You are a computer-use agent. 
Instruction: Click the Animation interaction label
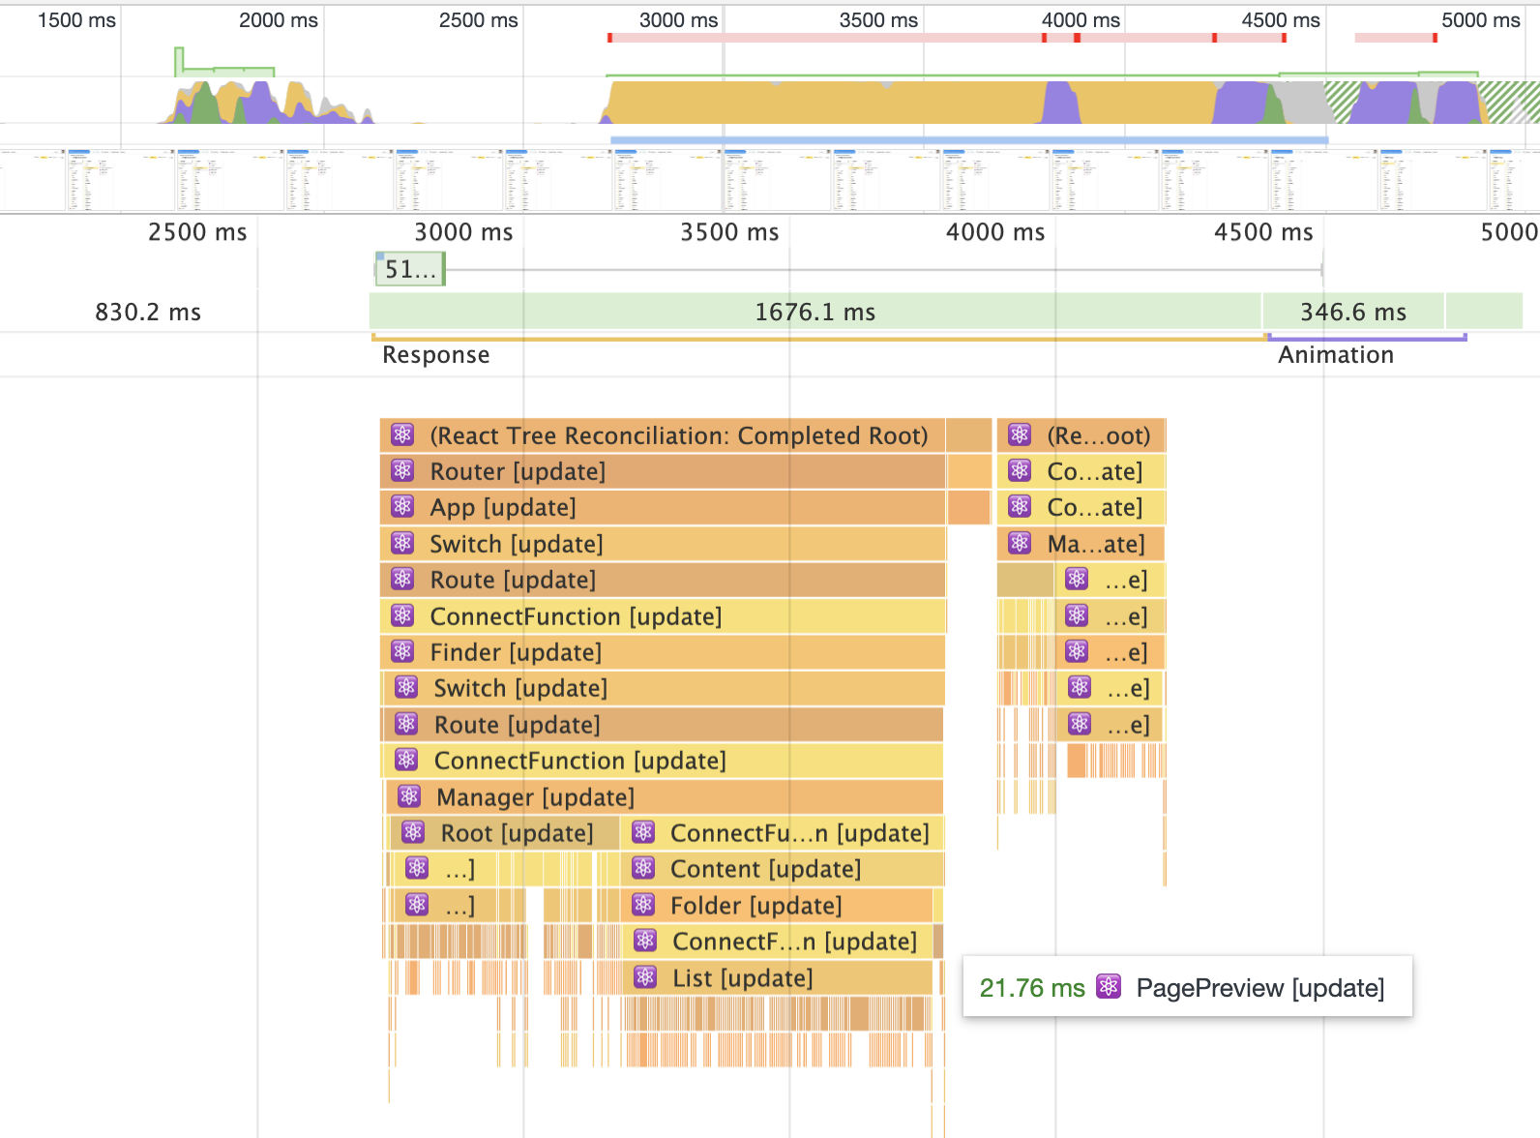pos(1335,355)
